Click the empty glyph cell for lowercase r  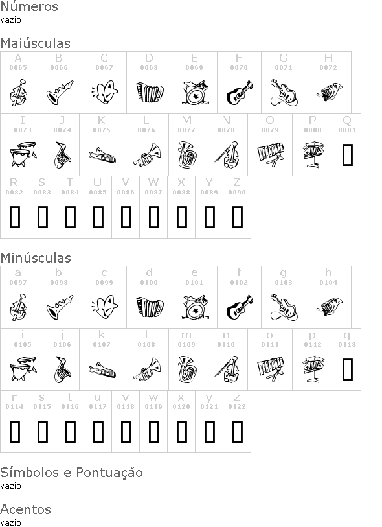(x=15, y=432)
